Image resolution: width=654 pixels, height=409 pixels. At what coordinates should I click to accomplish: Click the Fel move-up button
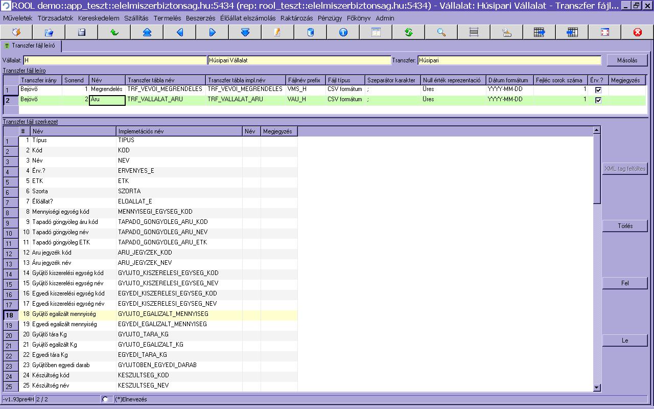coord(625,283)
